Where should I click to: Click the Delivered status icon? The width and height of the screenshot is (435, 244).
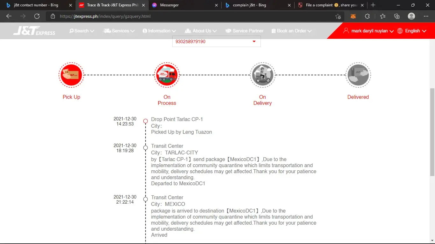click(358, 75)
